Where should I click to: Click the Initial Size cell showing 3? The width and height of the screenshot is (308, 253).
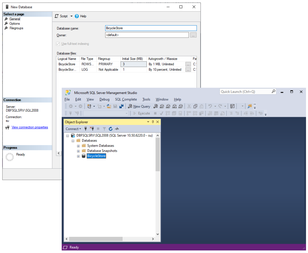134,64
